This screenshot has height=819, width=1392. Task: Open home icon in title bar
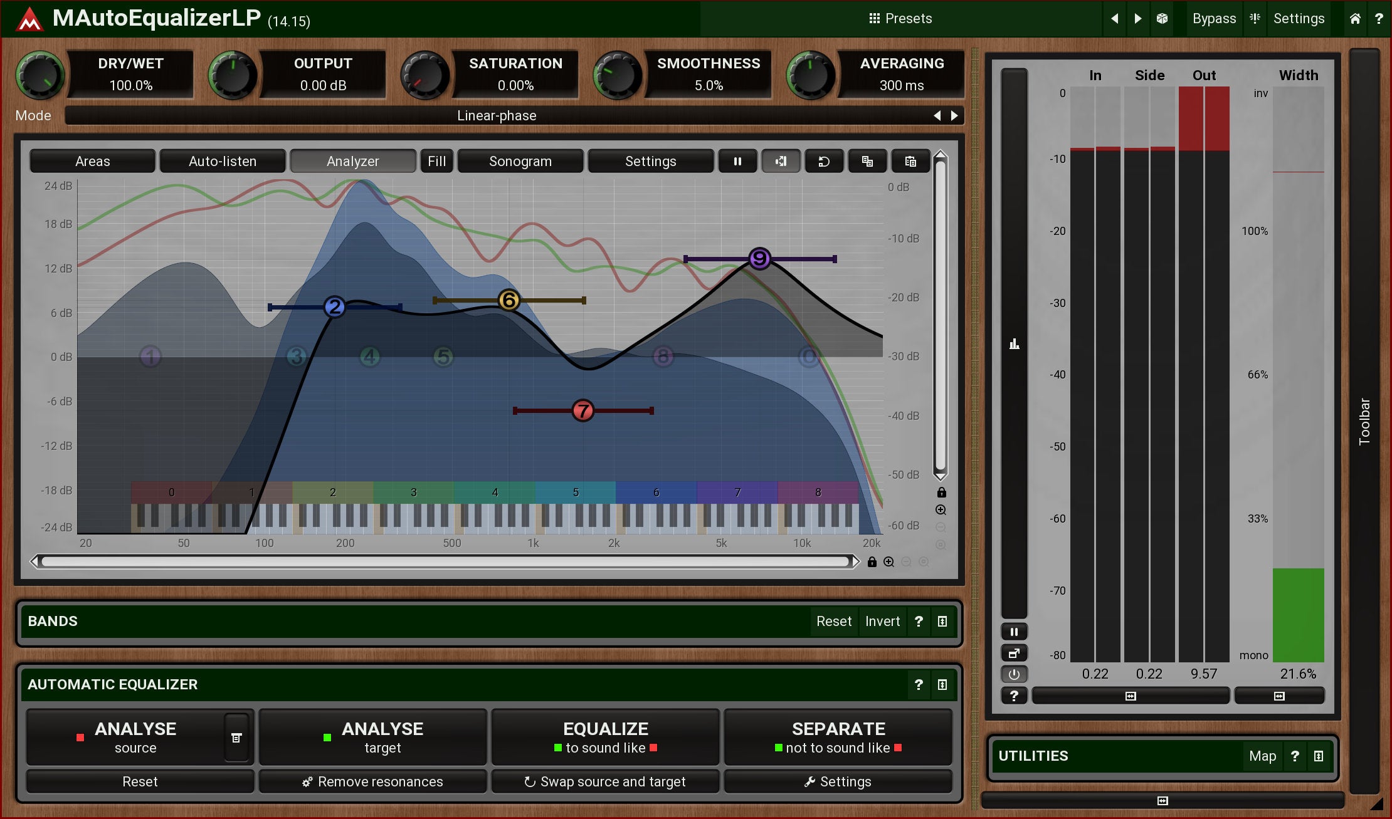coord(1355,19)
